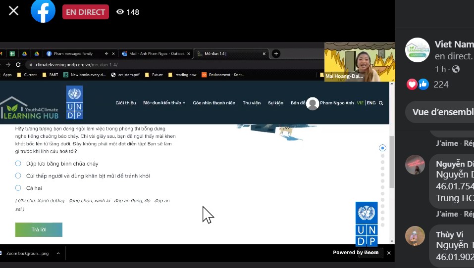The height and width of the screenshot is (268, 474).
Task: Click the eye viewer count icon
Action: pyautogui.click(x=120, y=12)
